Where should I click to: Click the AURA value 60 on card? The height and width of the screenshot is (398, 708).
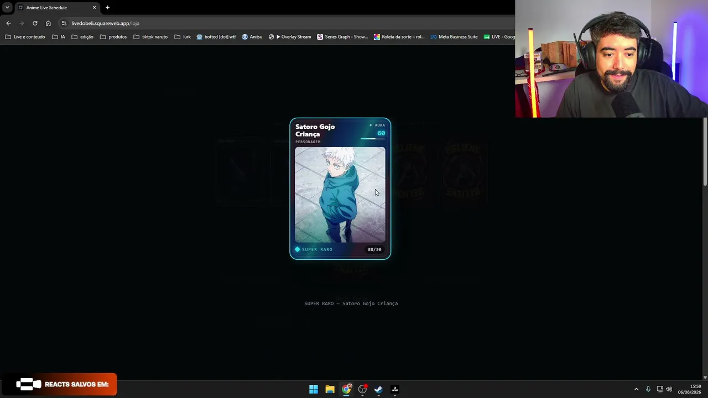pyautogui.click(x=381, y=133)
